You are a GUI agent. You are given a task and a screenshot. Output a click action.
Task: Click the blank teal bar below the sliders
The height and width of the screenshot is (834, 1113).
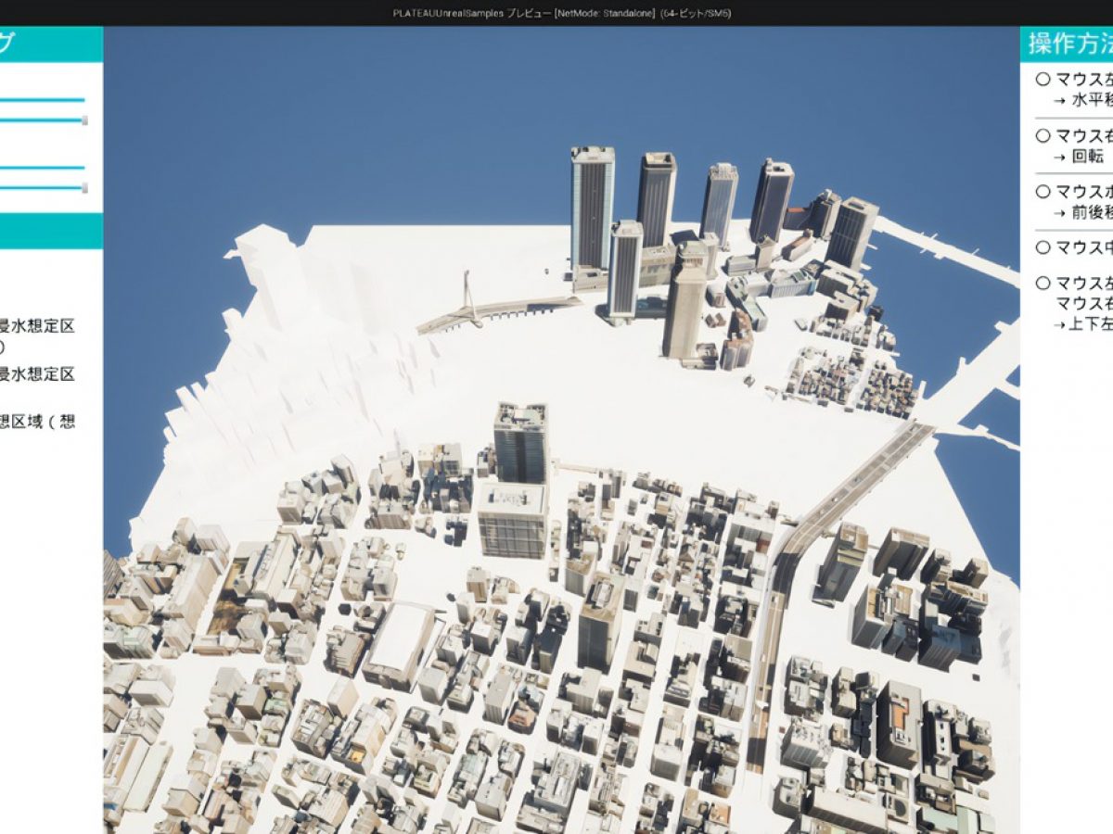pos(51,231)
